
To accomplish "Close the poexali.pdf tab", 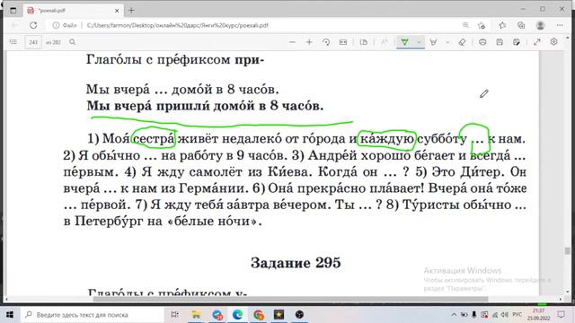I will (117, 11).
